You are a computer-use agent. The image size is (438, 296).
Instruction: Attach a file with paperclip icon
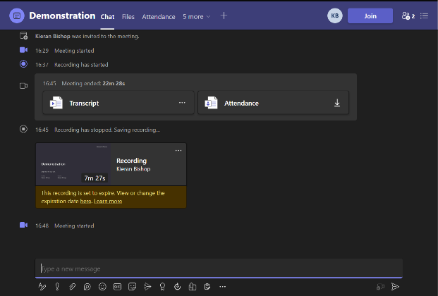73,287
